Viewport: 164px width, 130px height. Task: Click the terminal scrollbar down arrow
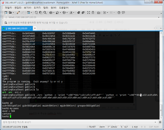pos(161,118)
